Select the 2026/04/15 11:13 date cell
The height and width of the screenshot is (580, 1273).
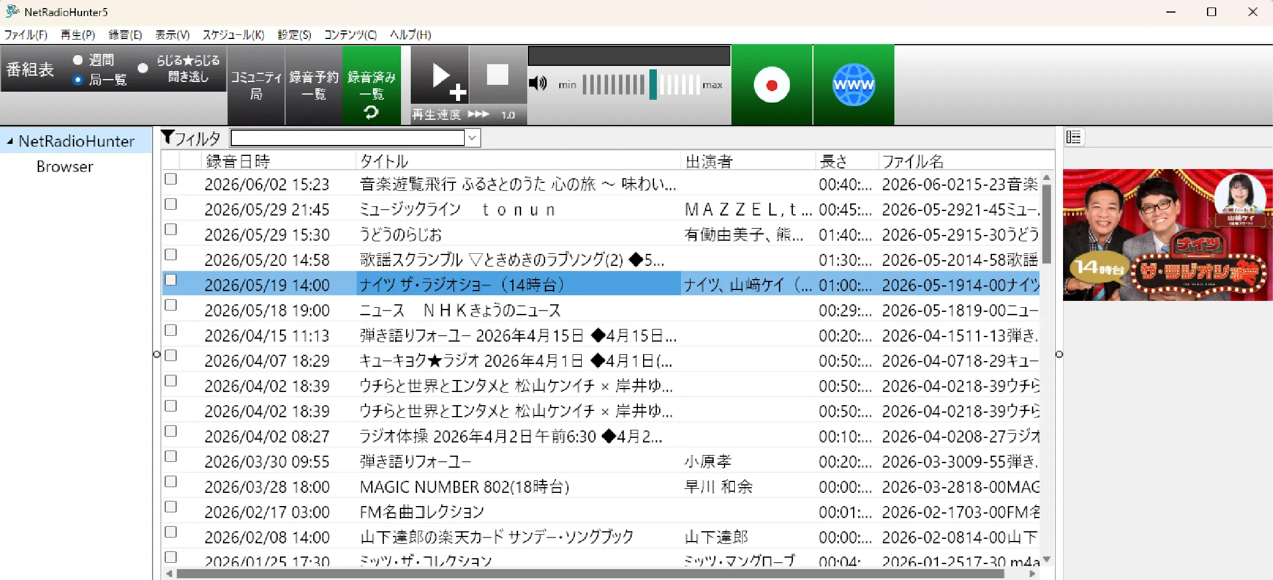[x=267, y=335]
